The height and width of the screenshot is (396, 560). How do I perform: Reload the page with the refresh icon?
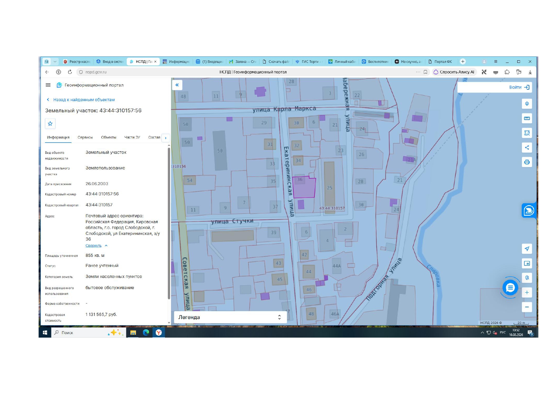pyautogui.click(x=70, y=72)
